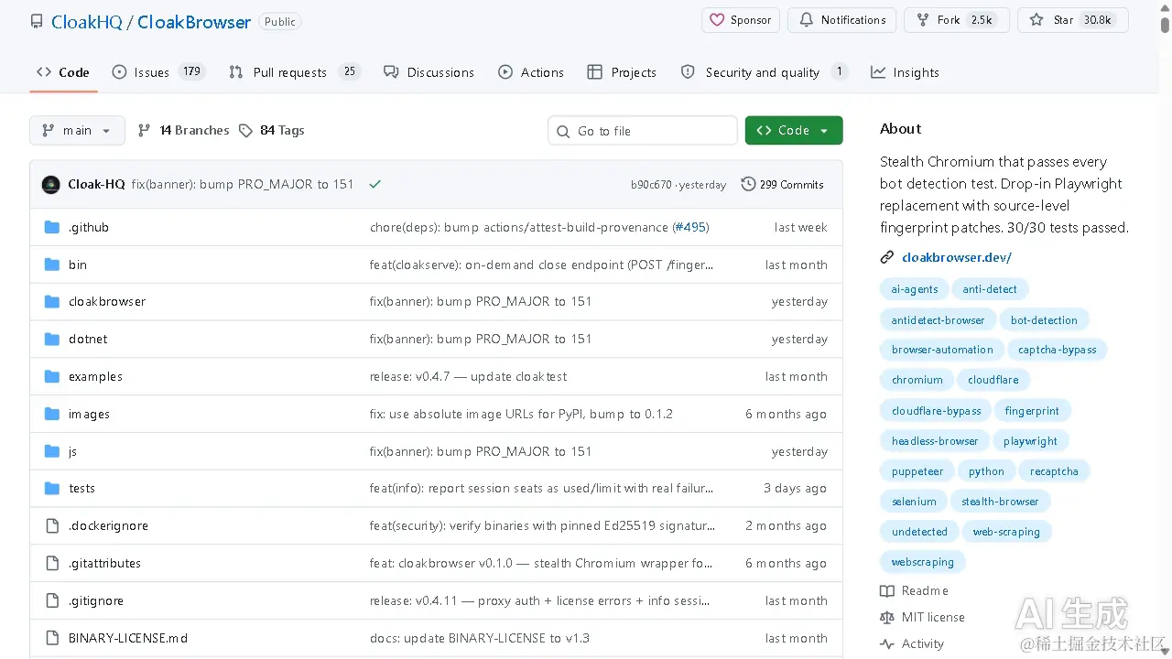Open Security and quality tab
Viewport: 1172px width, 659px height.
click(765, 72)
